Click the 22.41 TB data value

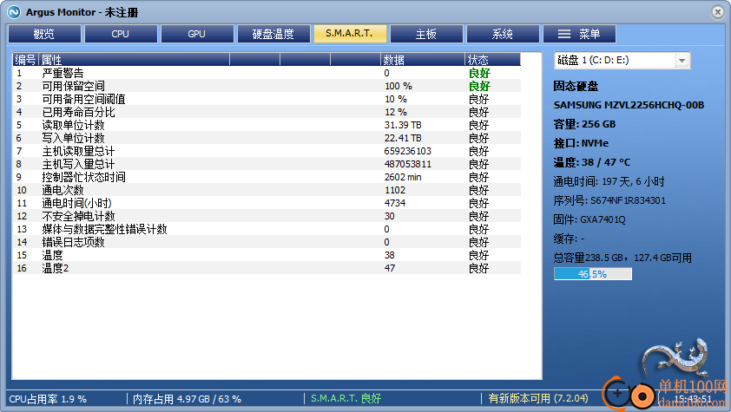[x=403, y=138]
